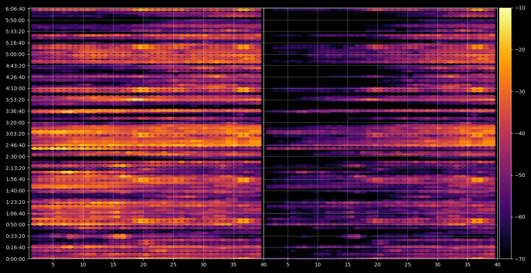Select the 0:16:40 y-axis label
Screen dimensions: 531x273
16,248
